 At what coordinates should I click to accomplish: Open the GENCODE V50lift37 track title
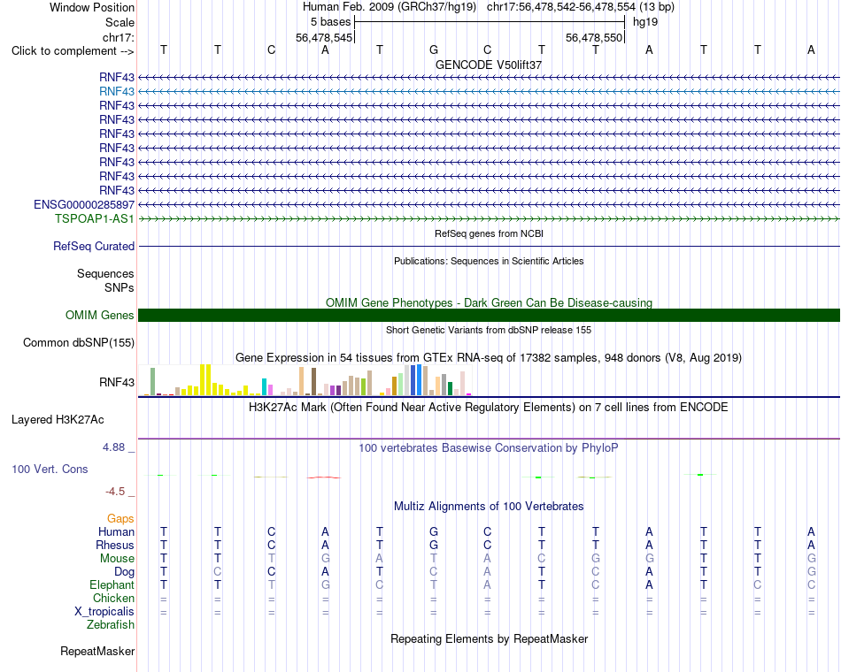[489, 65]
